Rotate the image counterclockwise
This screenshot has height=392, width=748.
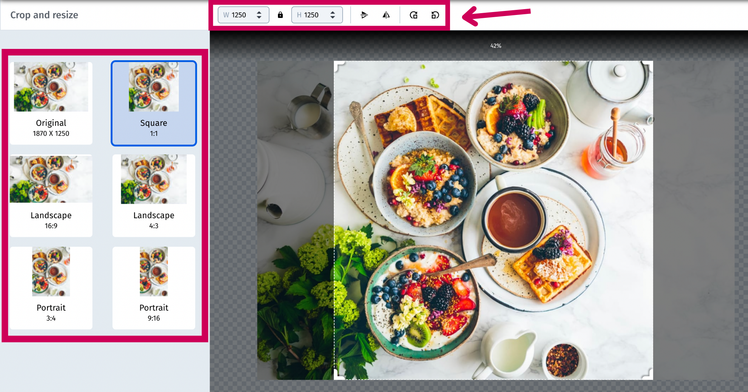click(435, 15)
